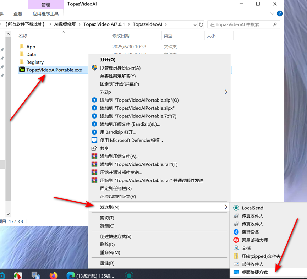Click chevron after Topaz Video AI7.0.1 in path

click(129, 24)
